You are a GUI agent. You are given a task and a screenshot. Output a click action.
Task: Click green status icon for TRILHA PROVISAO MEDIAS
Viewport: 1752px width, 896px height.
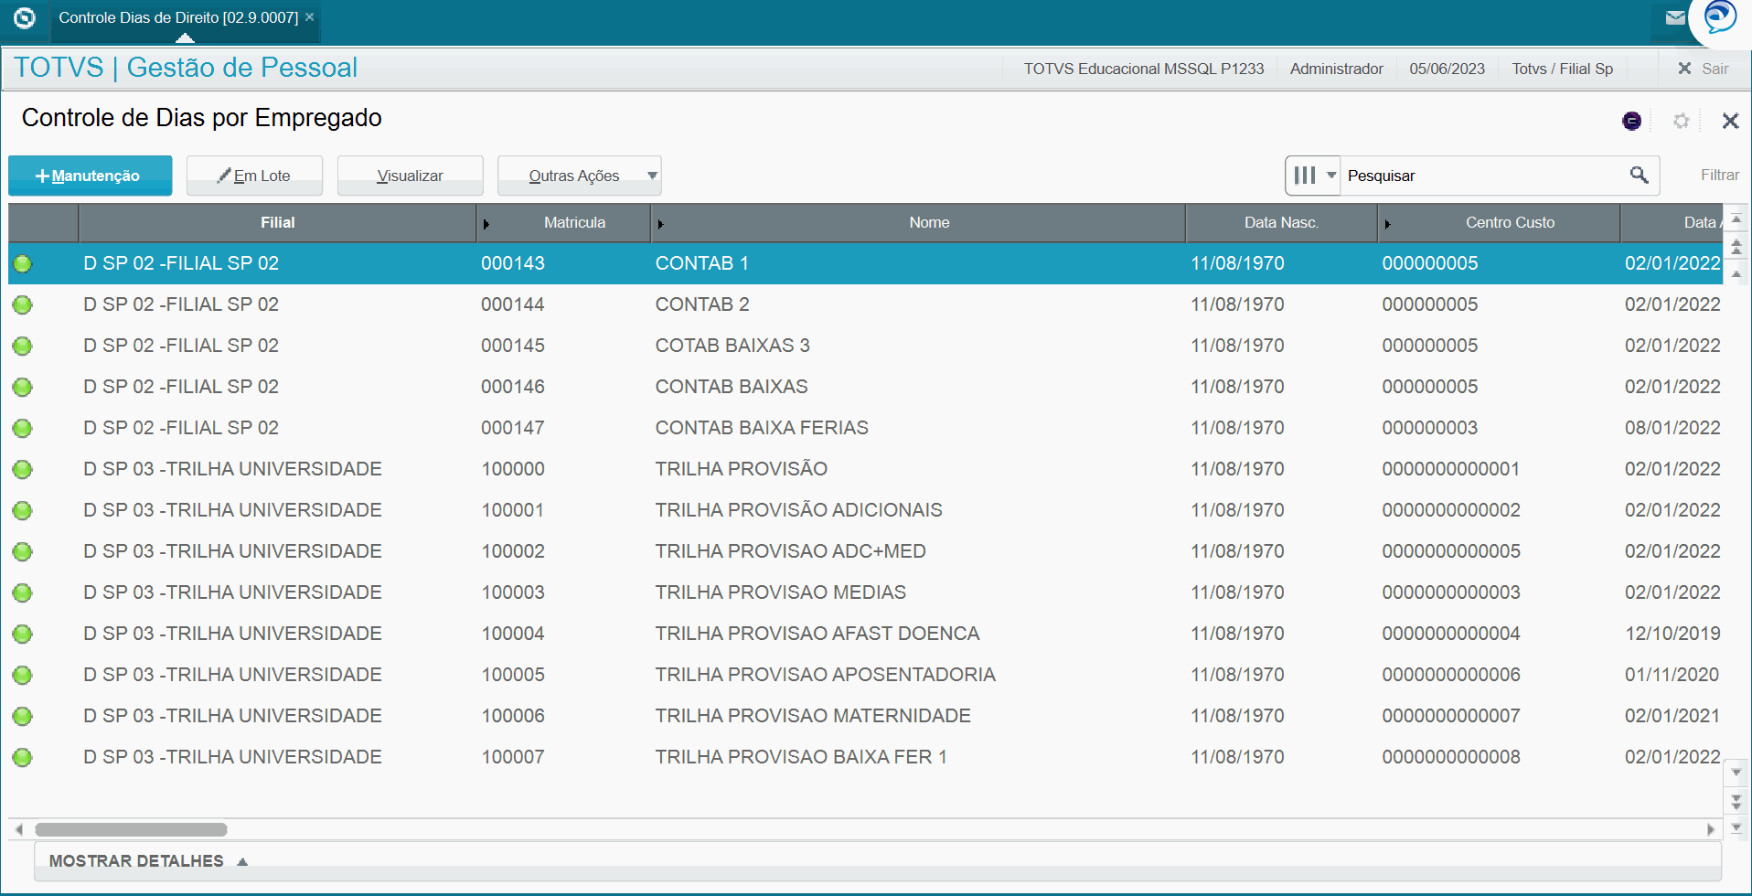coord(23,593)
